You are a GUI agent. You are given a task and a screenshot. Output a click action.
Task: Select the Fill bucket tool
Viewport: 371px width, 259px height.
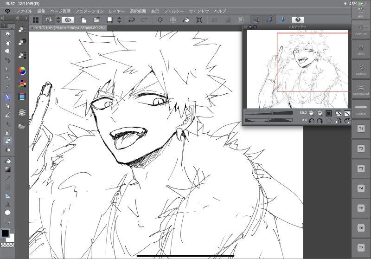(x=8, y=161)
